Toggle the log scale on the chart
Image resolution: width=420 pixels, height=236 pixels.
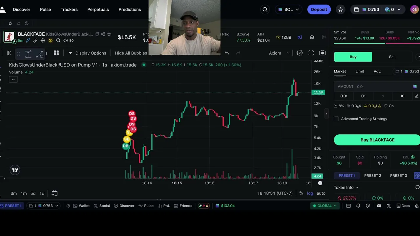[310, 193]
